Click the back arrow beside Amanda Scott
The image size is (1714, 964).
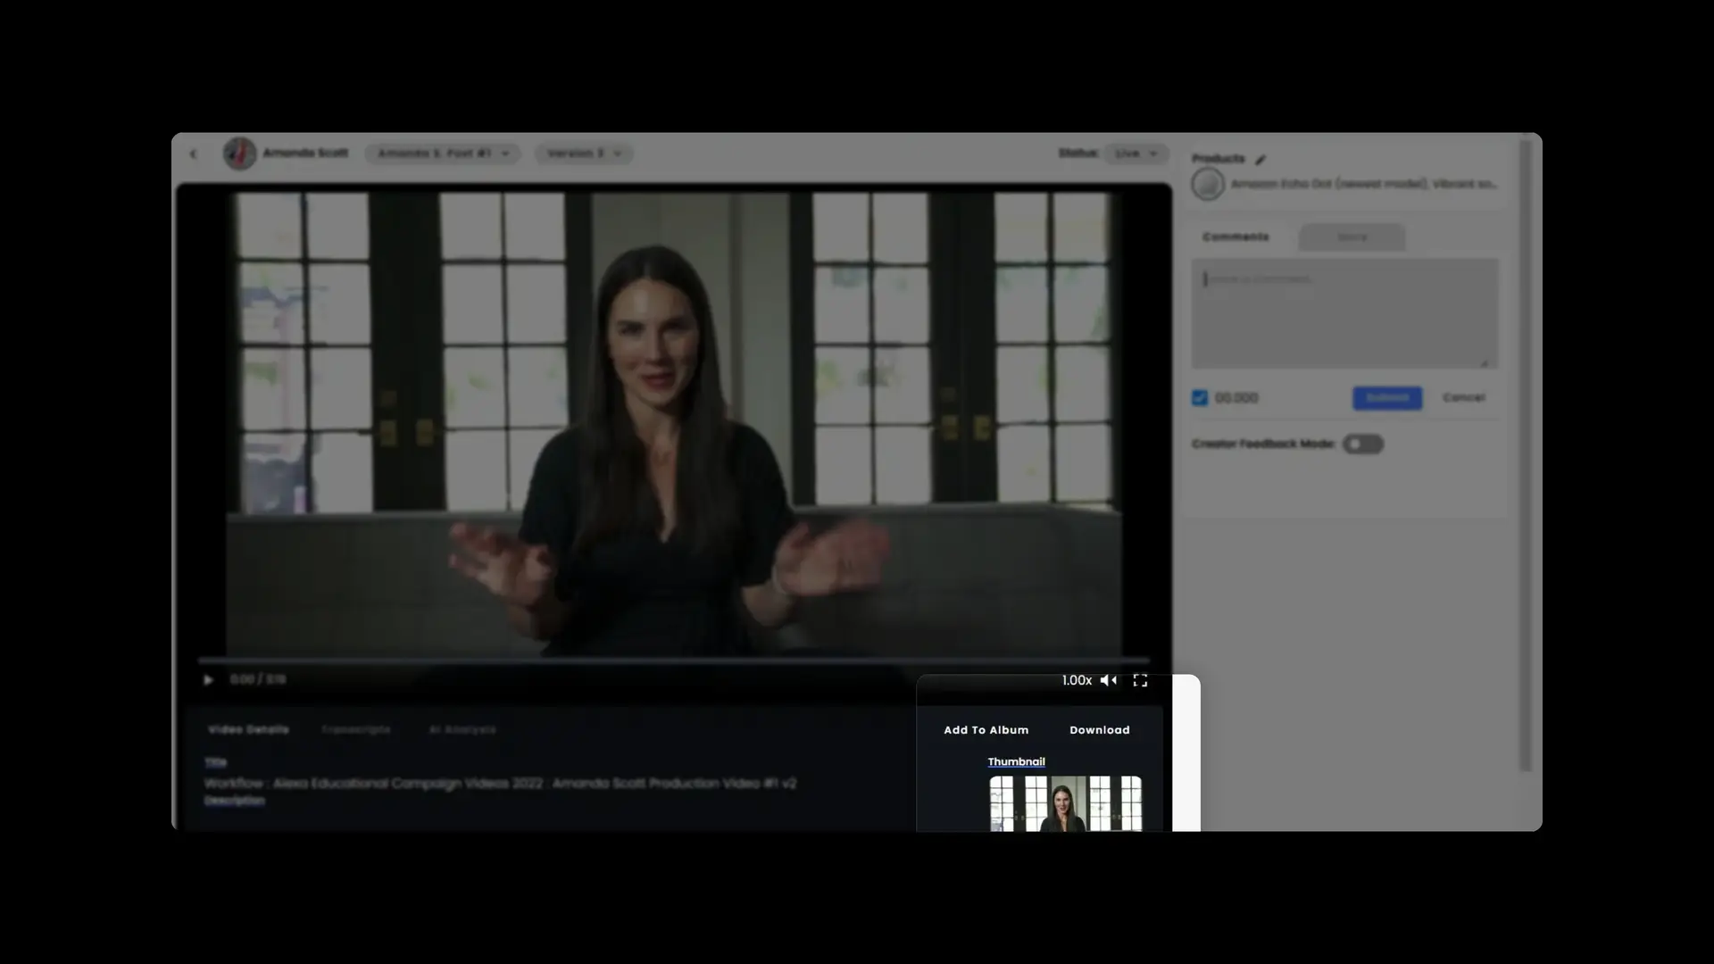193,154
